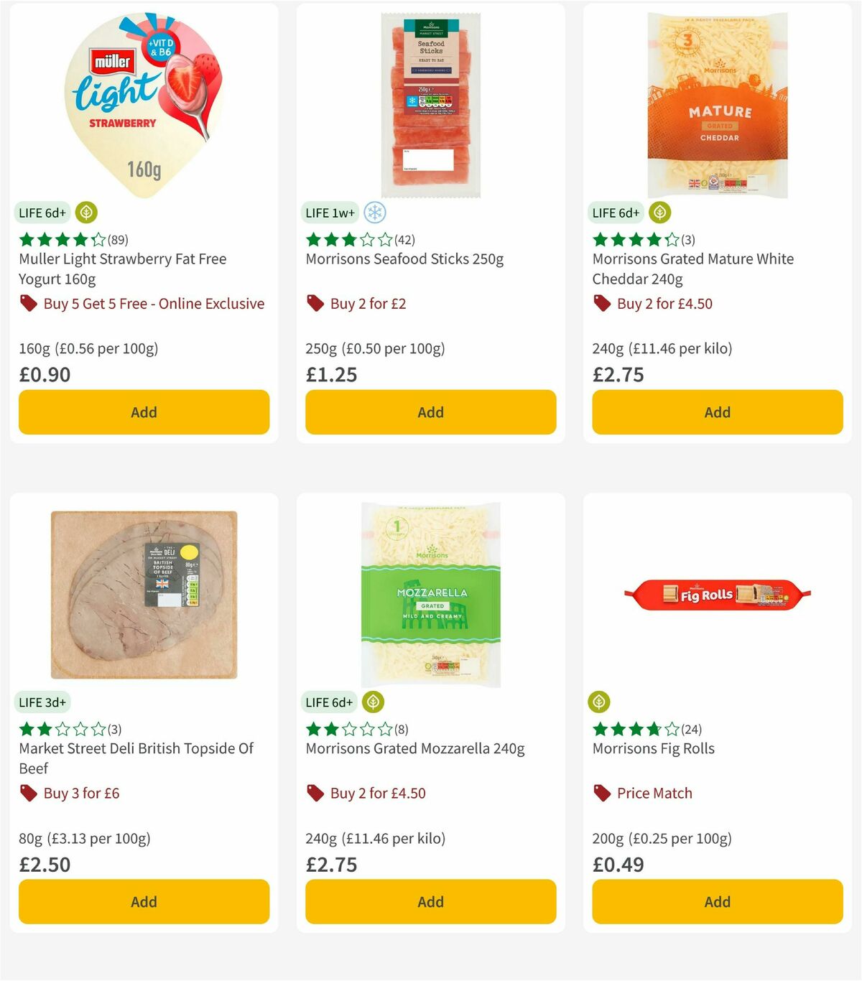Click the tag icon next to Buy 5 Get 5 Free
The height and width of the screenshot is (981, 862).
point(29,303)
